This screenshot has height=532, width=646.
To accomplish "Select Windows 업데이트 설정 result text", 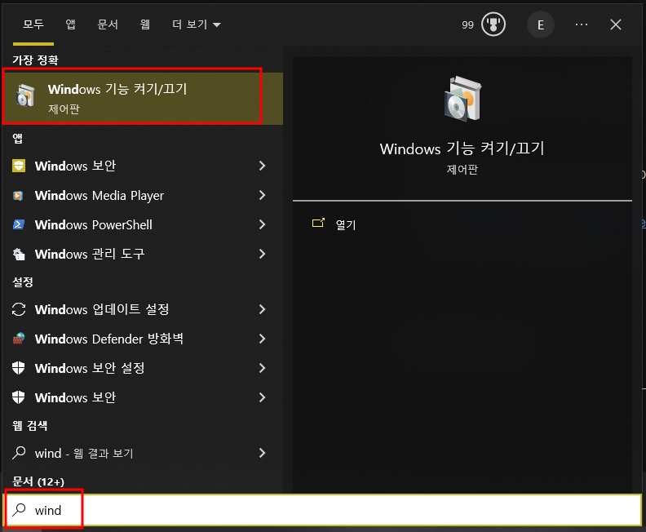I will pos(102,309).
